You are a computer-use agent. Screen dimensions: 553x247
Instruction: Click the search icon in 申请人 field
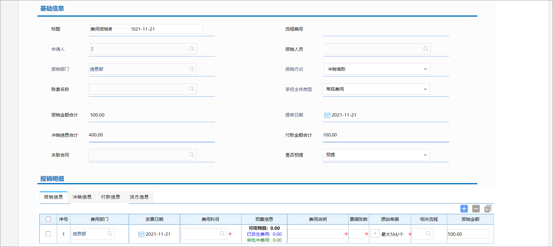click(x=192, y=49)
